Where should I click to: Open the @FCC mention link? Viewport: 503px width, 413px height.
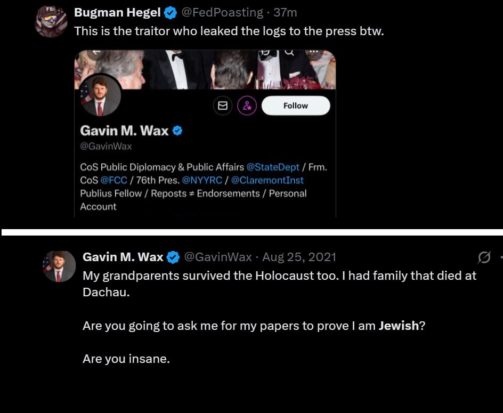pyautogui.click(x=114, y=180)
